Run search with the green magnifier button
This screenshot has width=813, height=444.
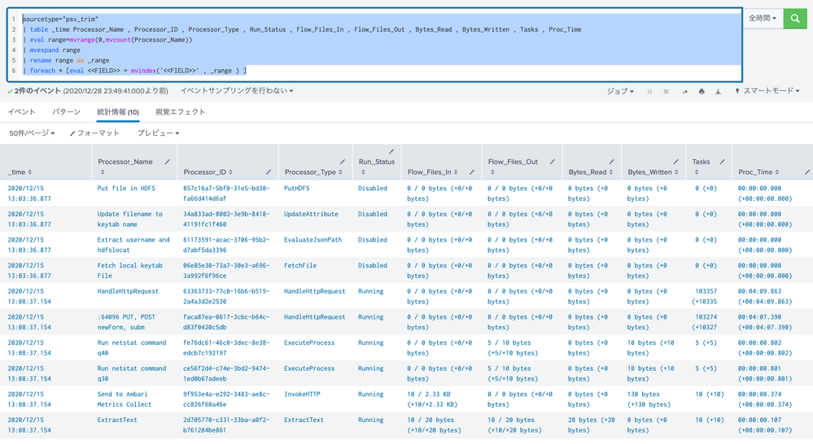point(794,19)
